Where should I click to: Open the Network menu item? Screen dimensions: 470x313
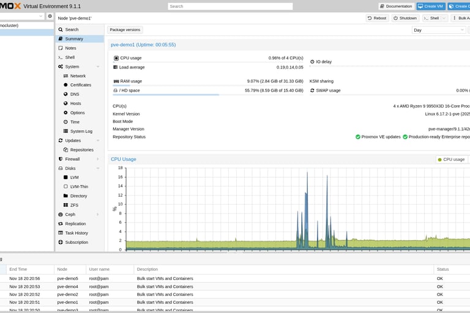click(x=80, y=76)
